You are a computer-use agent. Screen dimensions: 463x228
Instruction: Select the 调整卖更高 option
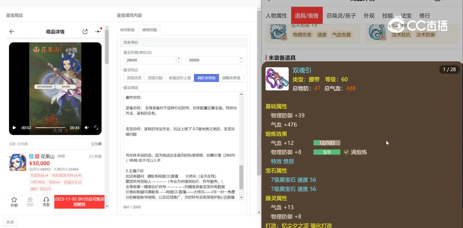[231, 78]
